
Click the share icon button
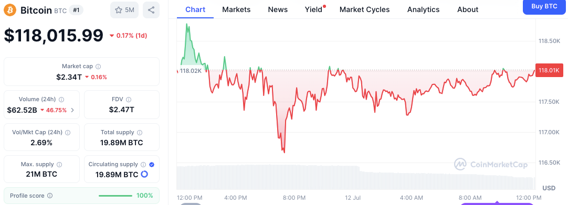tap(151, 10)
